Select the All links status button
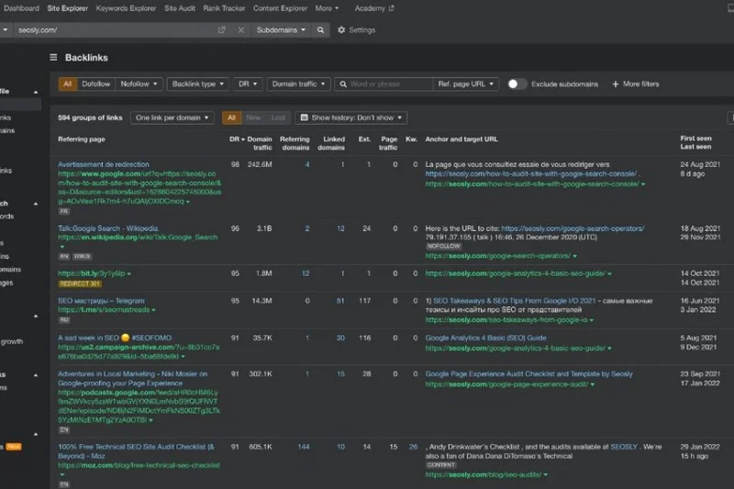The image size is (734, 489). [231, 117]
